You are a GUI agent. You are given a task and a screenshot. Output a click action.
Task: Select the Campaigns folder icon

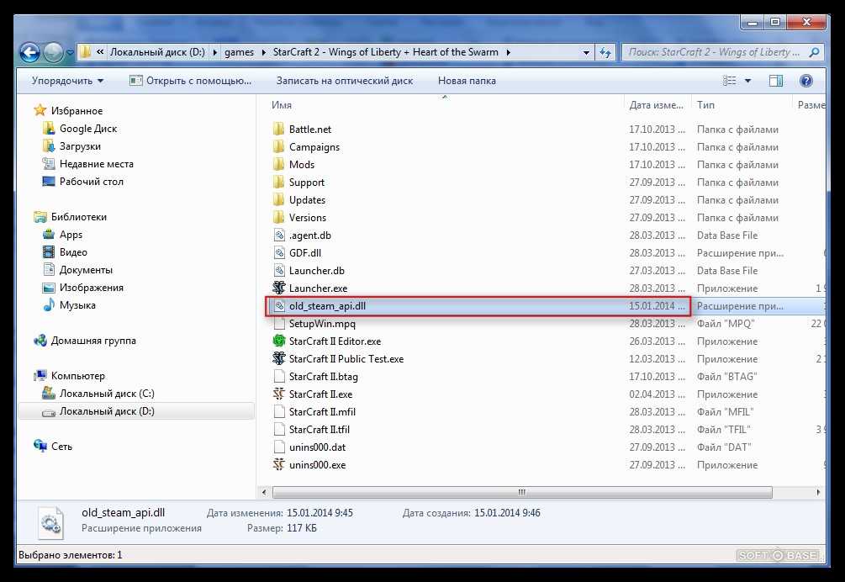pyautogui.click(x=278, y=147)
